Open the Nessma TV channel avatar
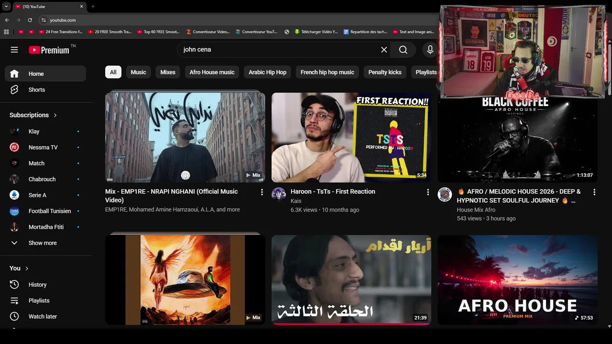 click(x=14, y=147)
